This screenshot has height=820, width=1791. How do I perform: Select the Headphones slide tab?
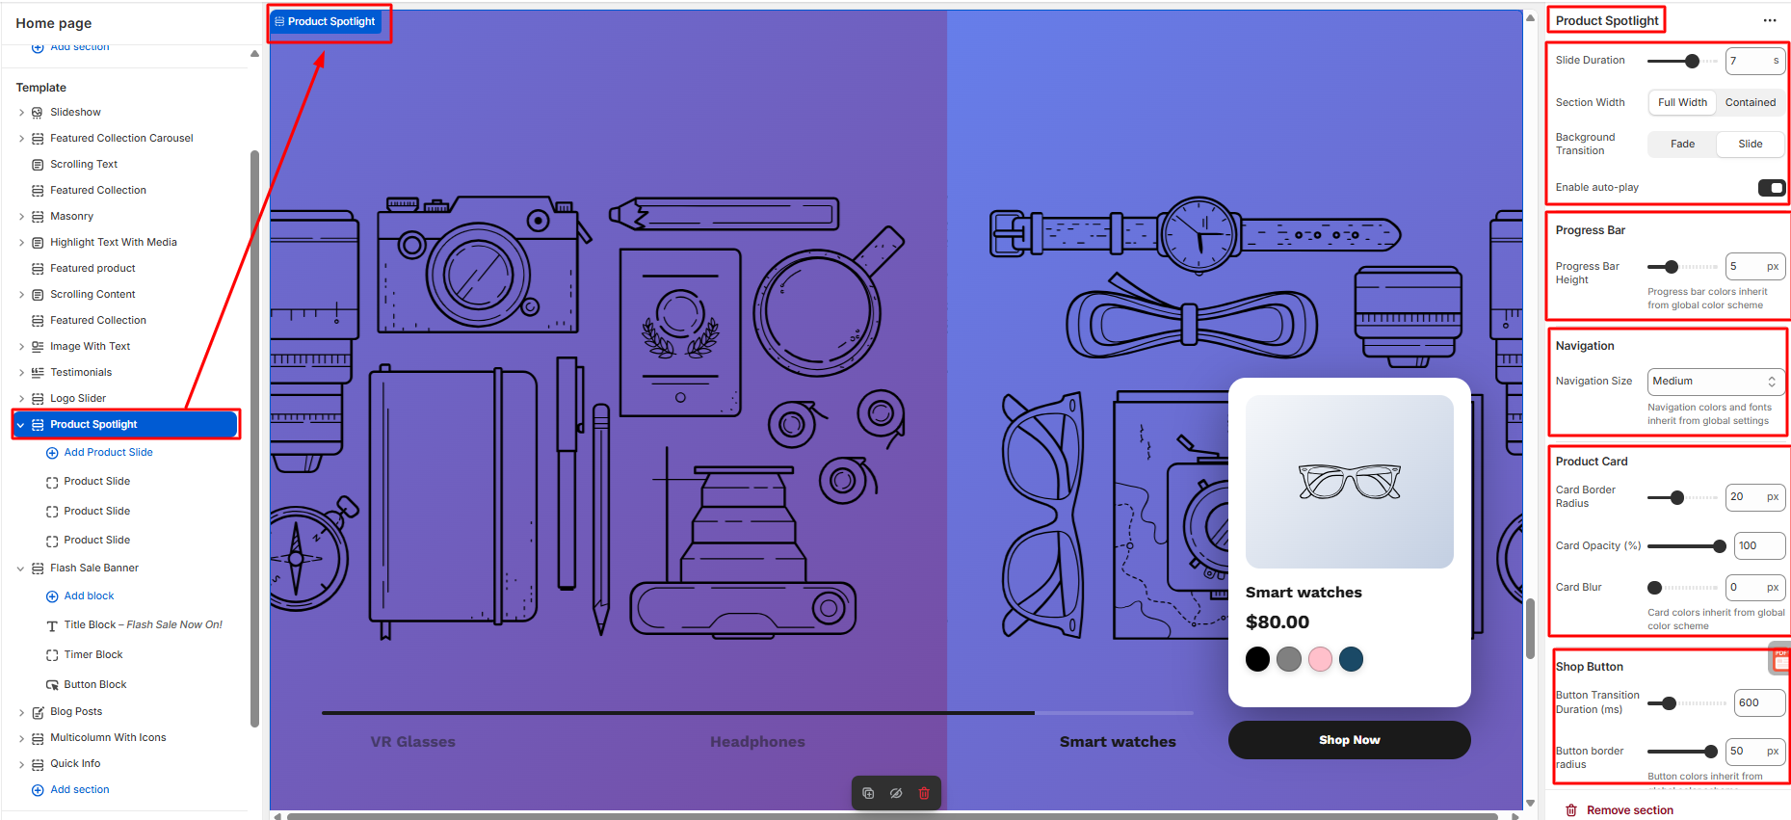click(x=757, y=742)
